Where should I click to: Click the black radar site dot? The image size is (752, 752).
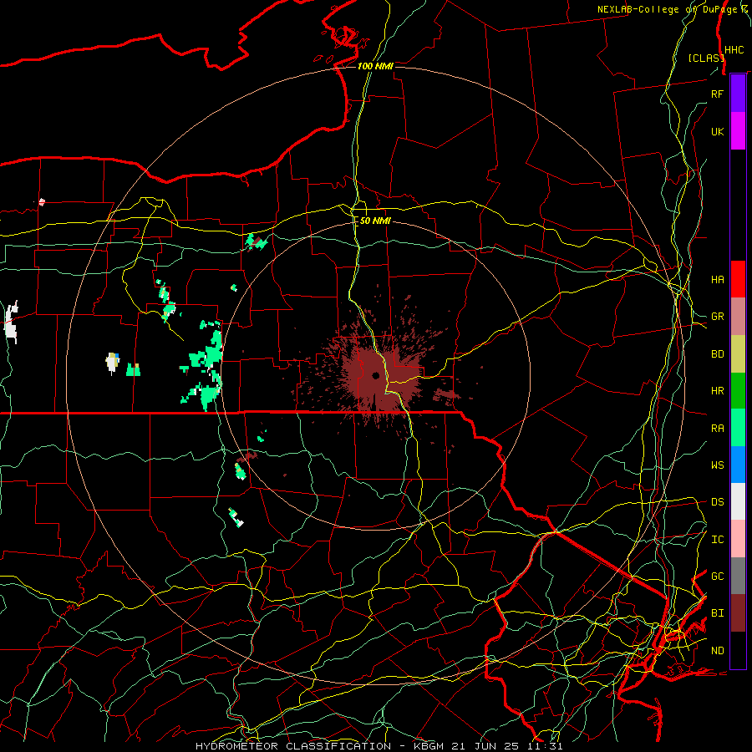[376, 375]
